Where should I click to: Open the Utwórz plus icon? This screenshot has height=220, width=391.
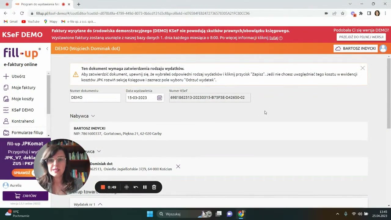click(6, 76)
